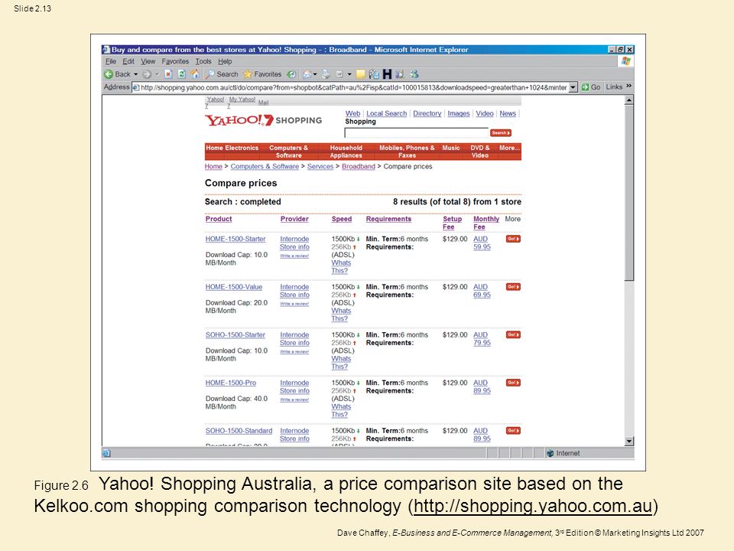Select the Home Electronics category tab
This screenshot has width=734, height=551.
tap(232, 148)
